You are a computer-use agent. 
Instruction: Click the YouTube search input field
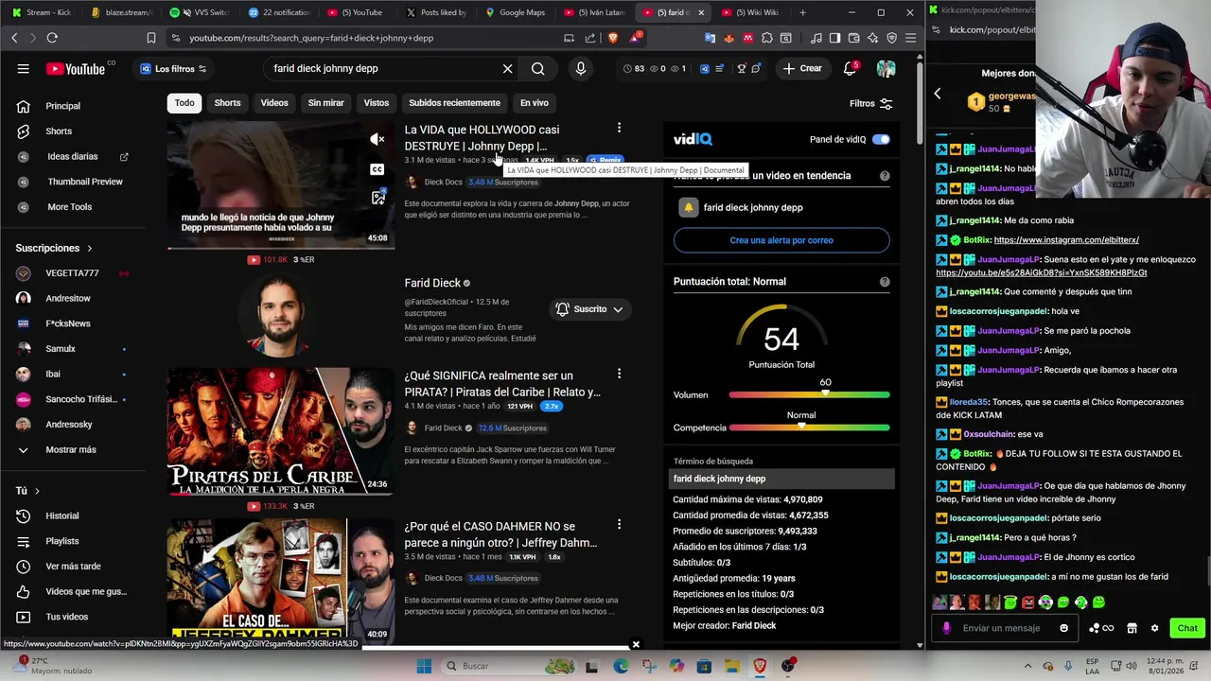tap(383, 68)
